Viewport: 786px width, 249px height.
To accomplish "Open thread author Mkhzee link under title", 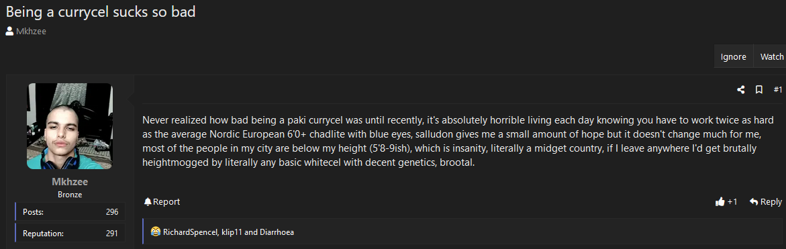I will tap(31, 31).
